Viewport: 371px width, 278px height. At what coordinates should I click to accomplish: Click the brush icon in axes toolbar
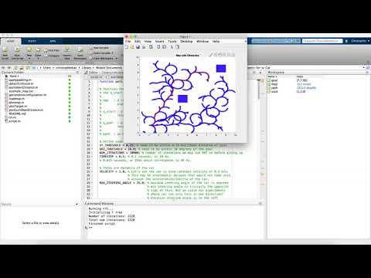pos(211,55)
